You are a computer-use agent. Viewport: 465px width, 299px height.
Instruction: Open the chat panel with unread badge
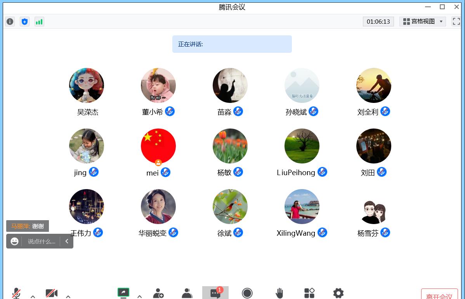(x=215, y=293)
